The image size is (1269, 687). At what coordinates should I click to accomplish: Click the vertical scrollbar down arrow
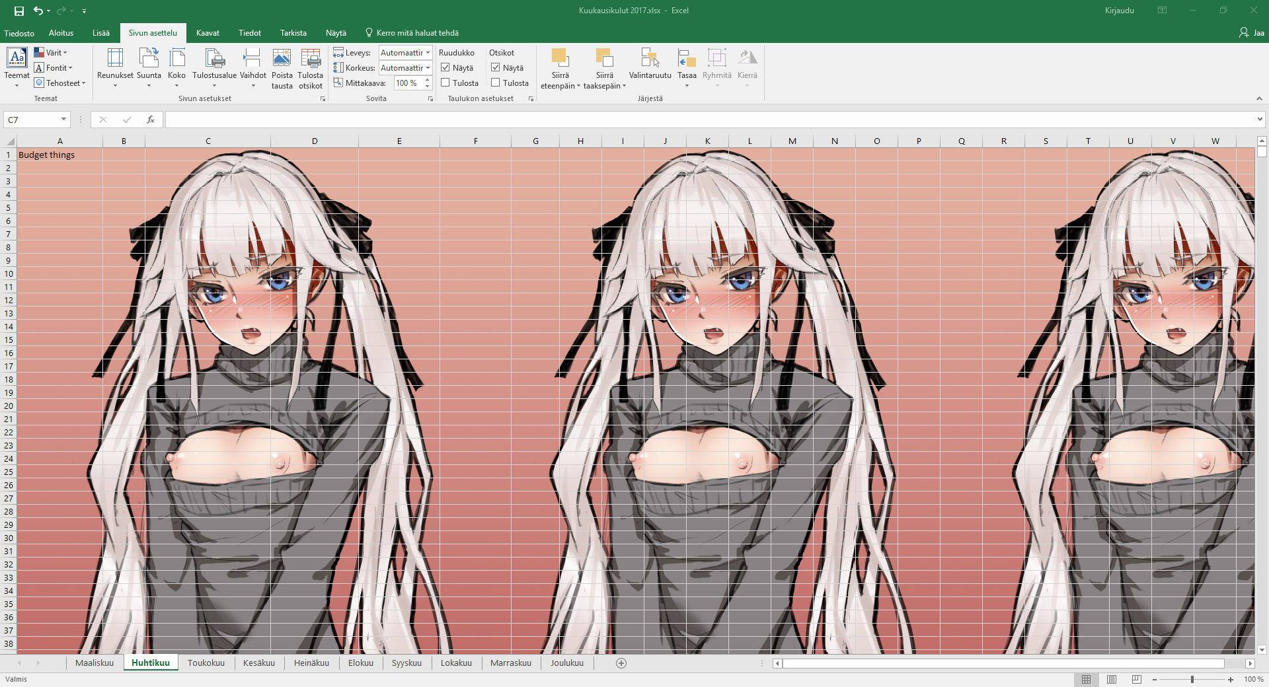[1262, 650]
